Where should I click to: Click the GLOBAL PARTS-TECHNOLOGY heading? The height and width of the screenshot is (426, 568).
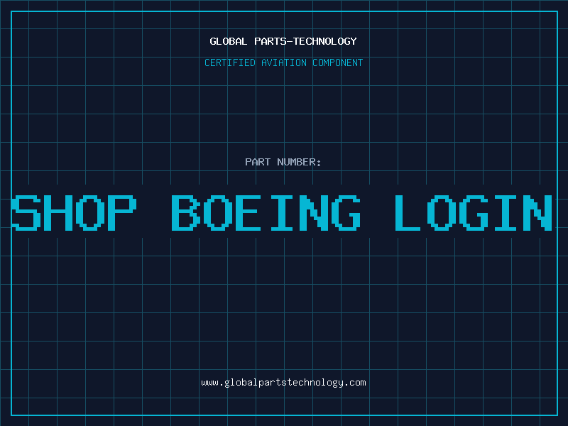tap(283, 41)
